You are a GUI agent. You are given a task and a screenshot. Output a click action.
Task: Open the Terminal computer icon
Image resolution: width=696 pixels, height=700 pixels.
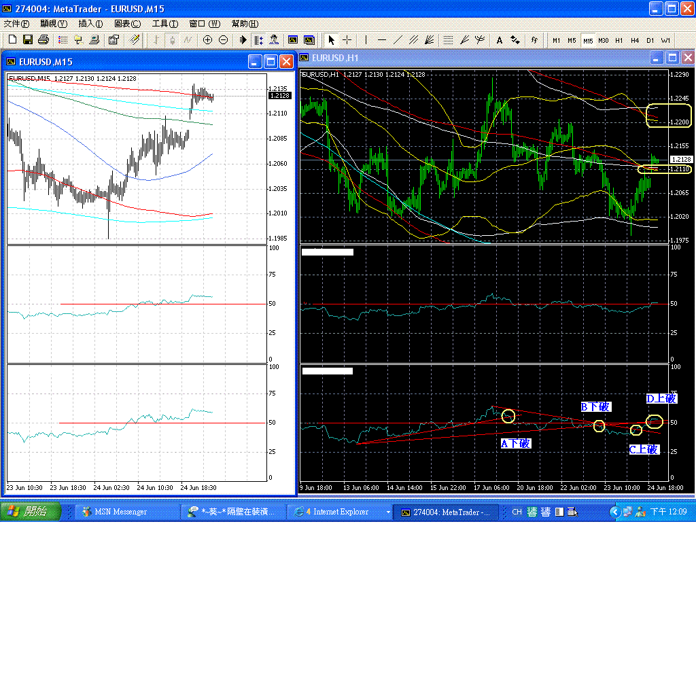pos(94,39)
